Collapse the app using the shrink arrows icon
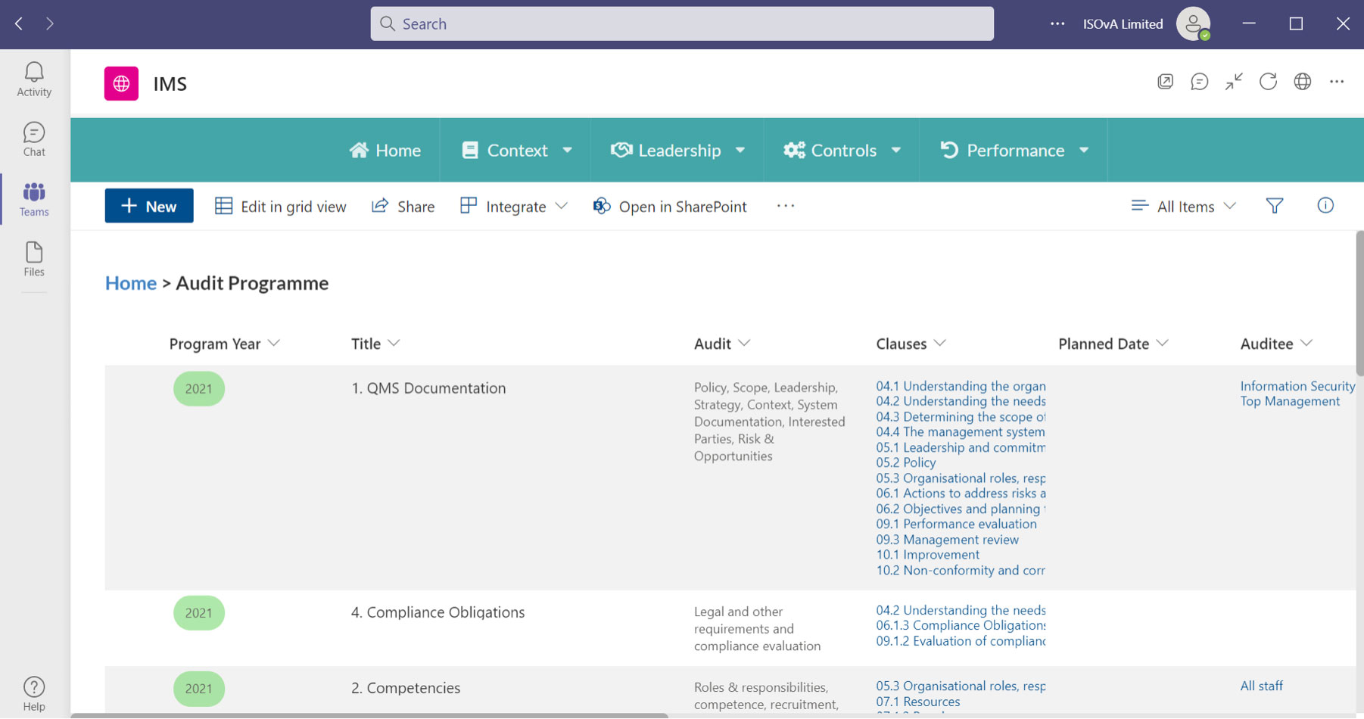Image resolution: width=1364 pixels, height=719 pixels. [x=1233, y=81]
